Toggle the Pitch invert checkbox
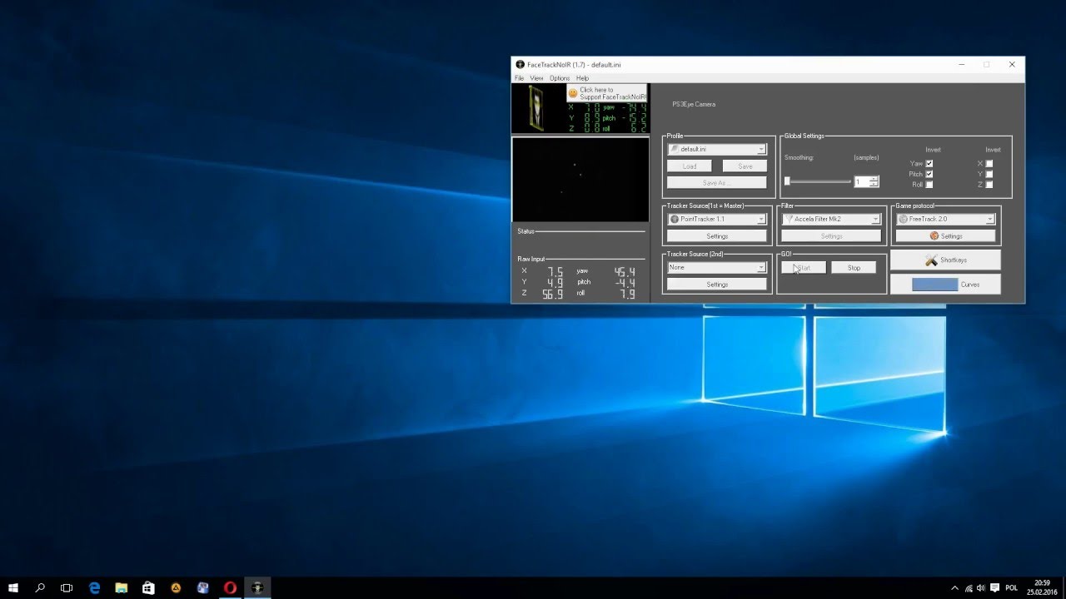 929,174
